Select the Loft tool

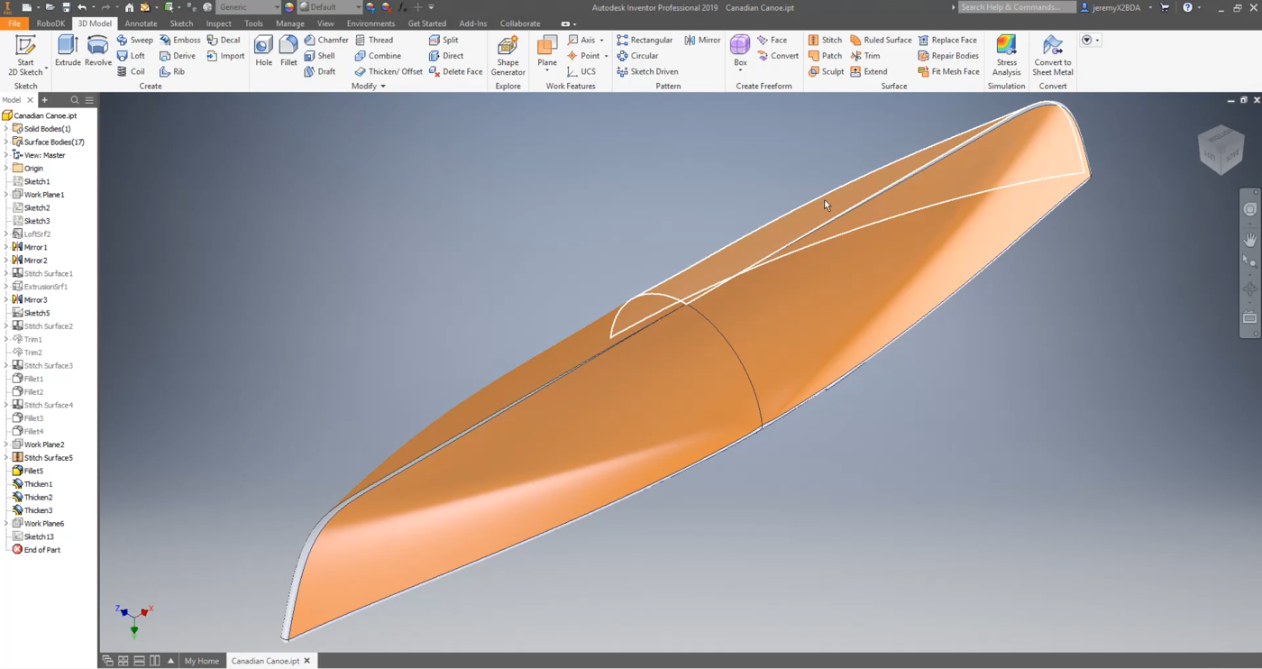pyautogui.click(x=132, y=55)
